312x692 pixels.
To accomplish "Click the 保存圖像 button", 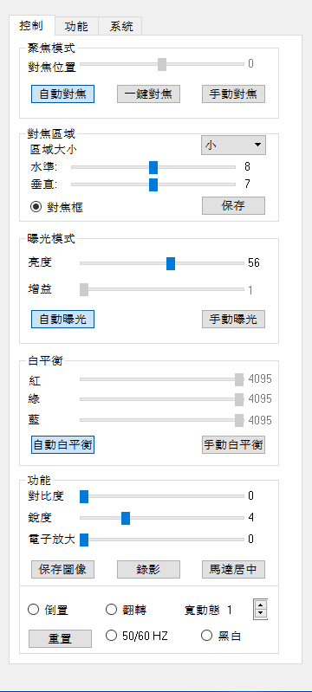I will click(x=62, y=569).
